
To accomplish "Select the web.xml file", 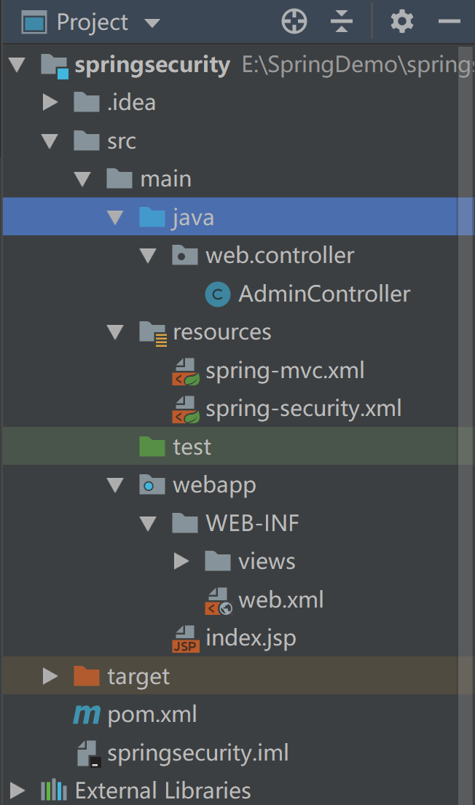I will (280, 600).
